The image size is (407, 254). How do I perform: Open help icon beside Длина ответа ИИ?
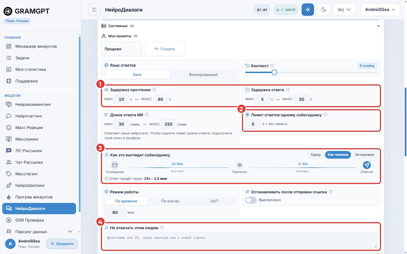click(x=147, y=115)
